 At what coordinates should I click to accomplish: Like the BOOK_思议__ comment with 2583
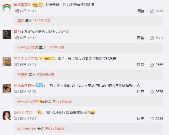[152, 119]
